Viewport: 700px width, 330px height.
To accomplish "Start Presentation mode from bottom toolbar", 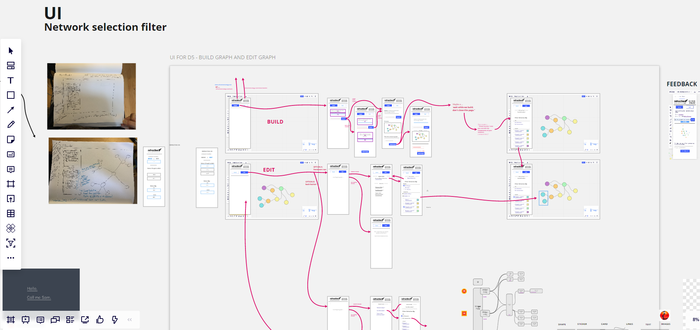I will [x=26, y=320].
